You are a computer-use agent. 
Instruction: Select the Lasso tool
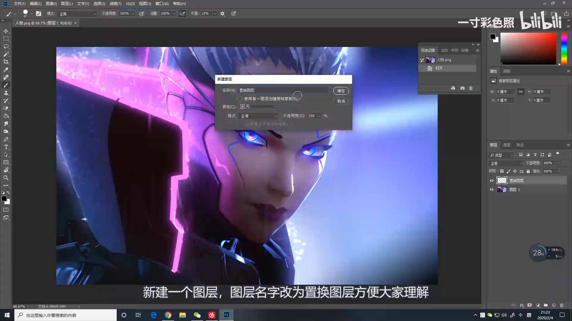[6, 46]
